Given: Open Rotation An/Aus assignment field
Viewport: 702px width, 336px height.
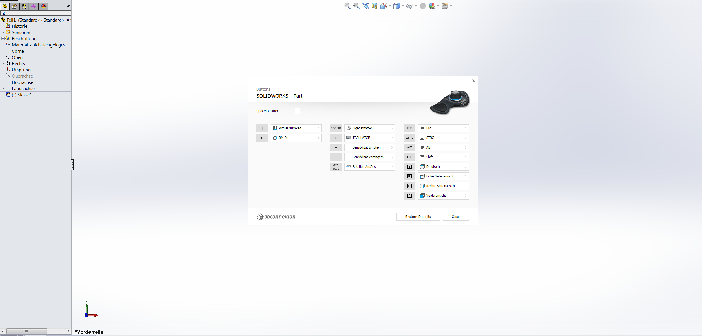Looking at the screenshot, I should pos(370,167).
